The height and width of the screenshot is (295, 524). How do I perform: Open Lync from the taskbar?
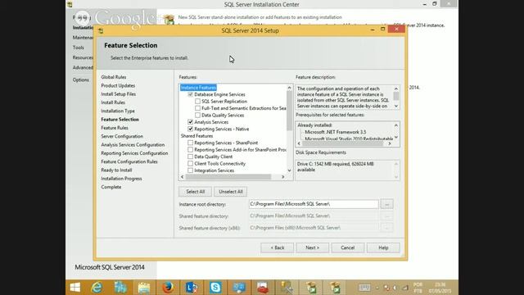point(192,288)
